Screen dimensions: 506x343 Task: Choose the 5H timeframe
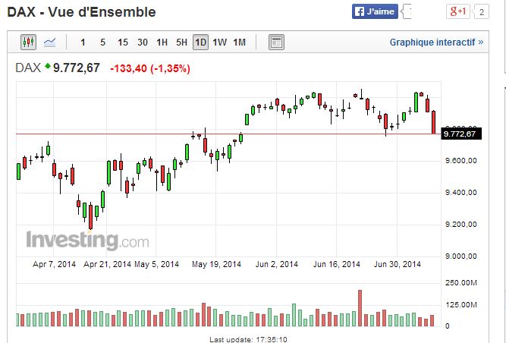181,42
